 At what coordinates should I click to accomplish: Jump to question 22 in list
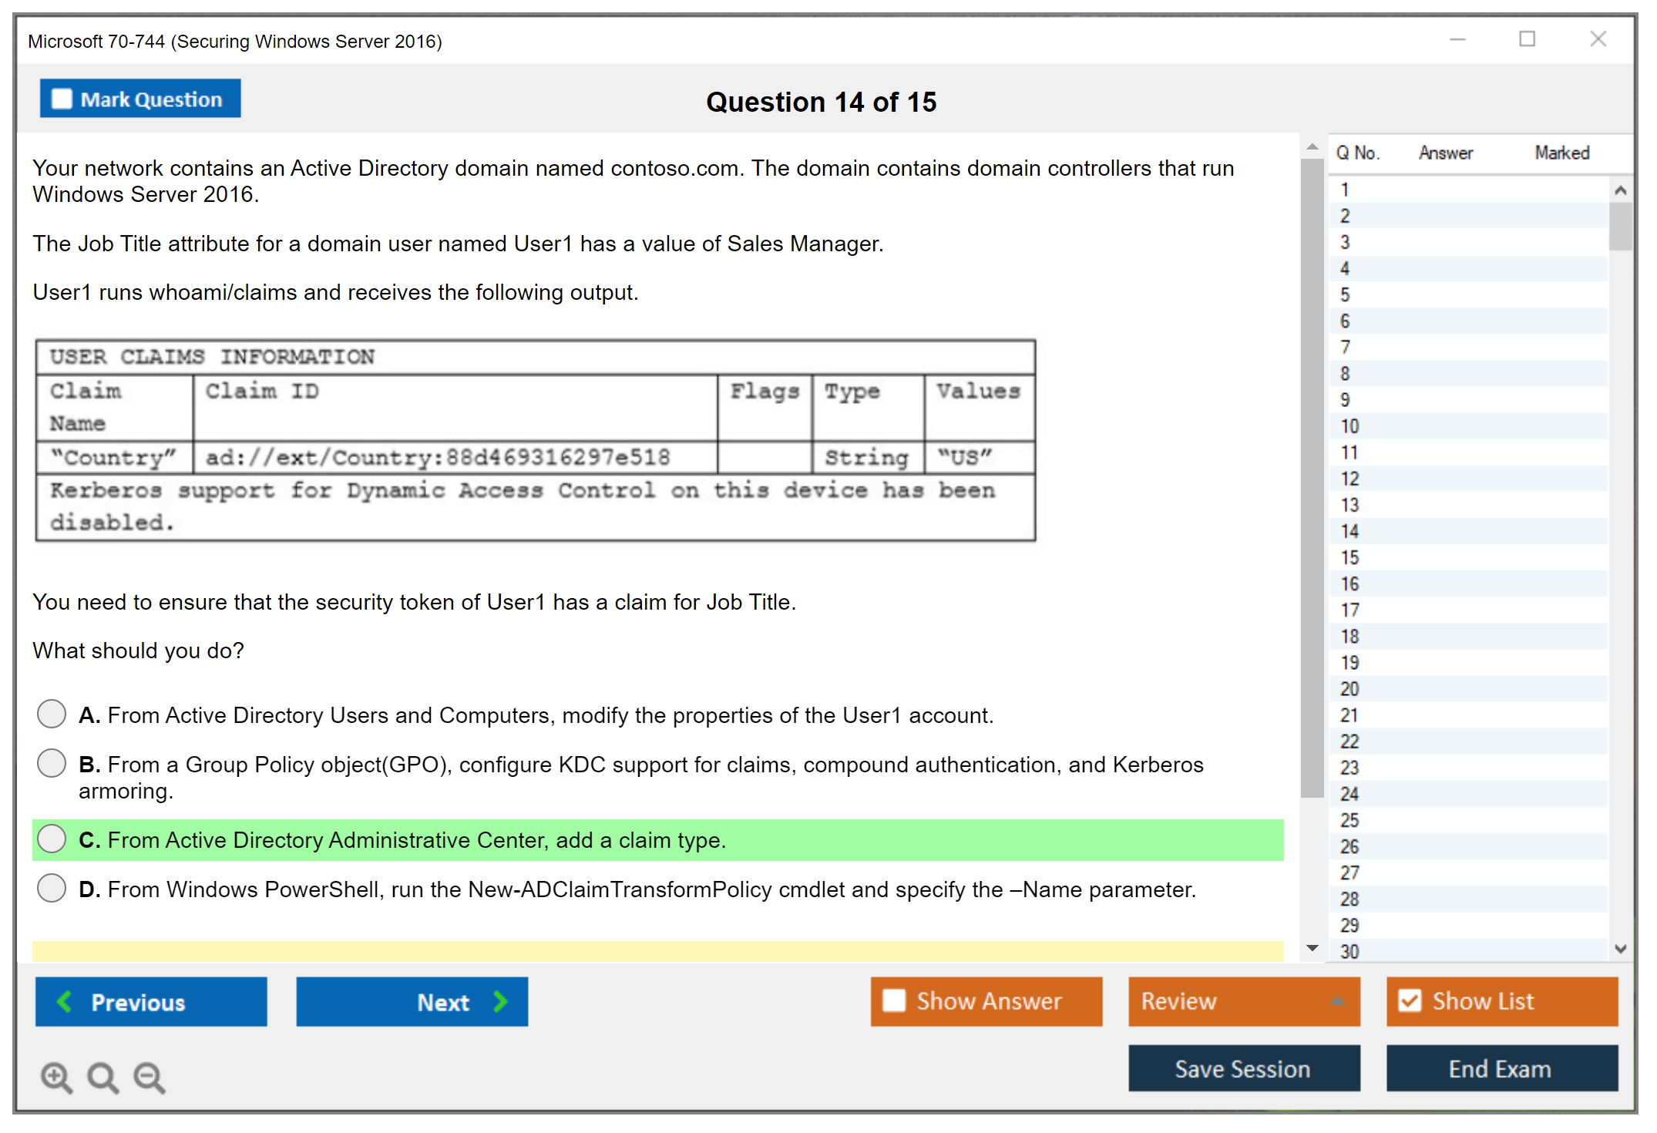pyautogui.click(x=1349, y=741)
